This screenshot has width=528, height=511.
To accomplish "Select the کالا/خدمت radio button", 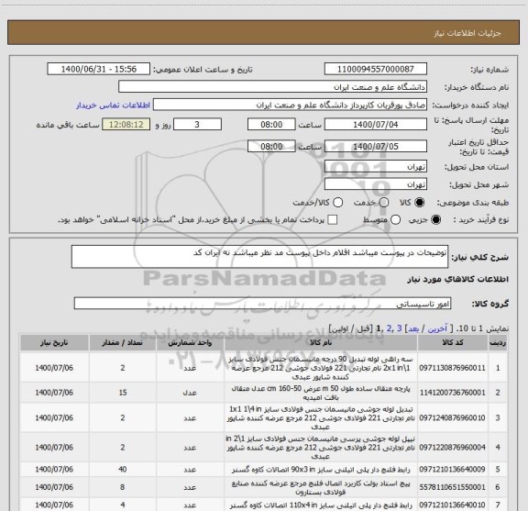I will pyautogui.click(x=337, y=203).
